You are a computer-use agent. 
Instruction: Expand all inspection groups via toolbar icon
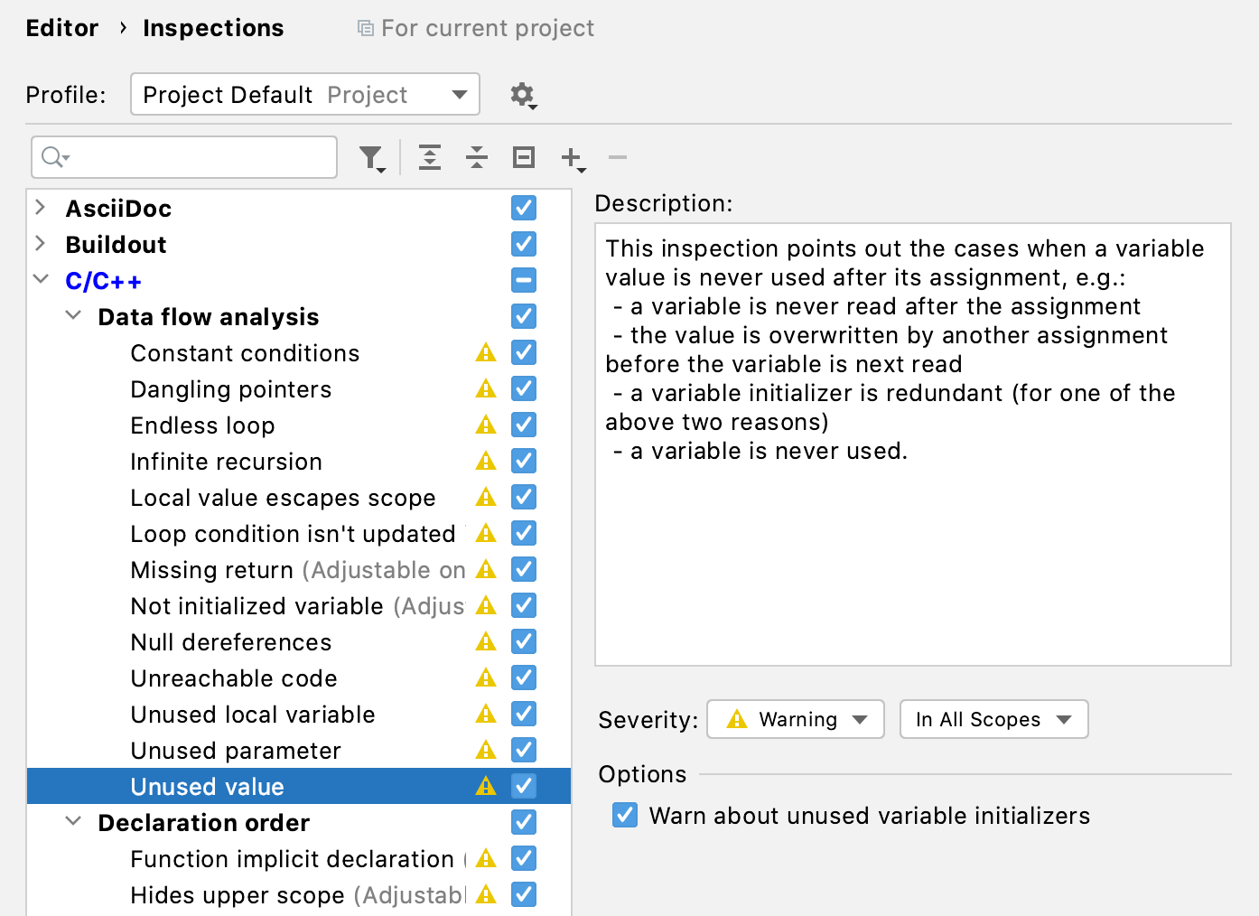[430, 157]
